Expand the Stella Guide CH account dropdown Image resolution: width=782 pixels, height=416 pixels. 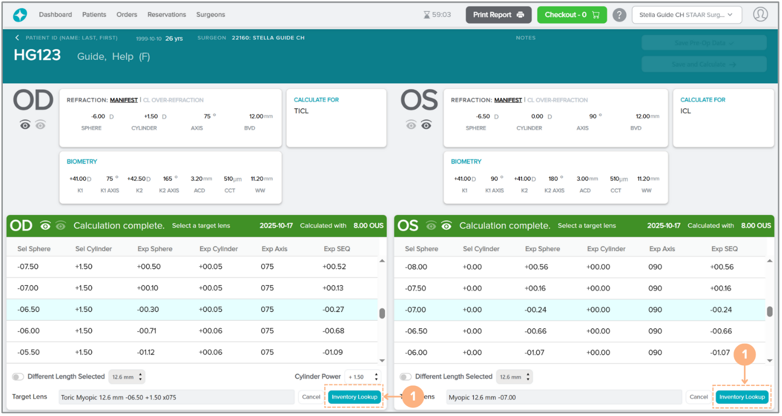tap(686, 15)
